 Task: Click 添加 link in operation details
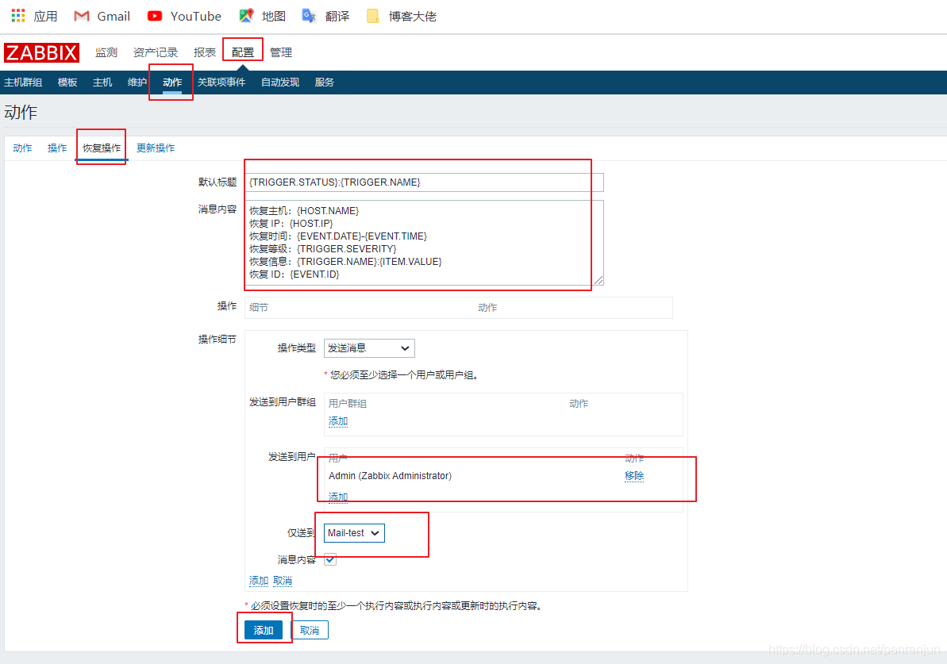259,581
